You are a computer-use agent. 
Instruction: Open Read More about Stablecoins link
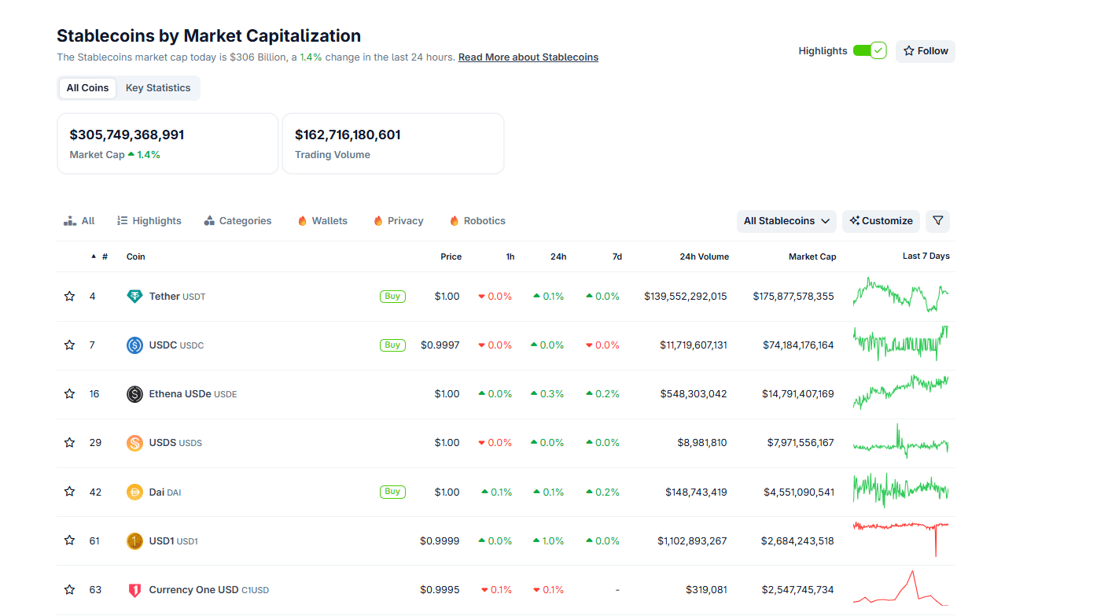point(528,57)
